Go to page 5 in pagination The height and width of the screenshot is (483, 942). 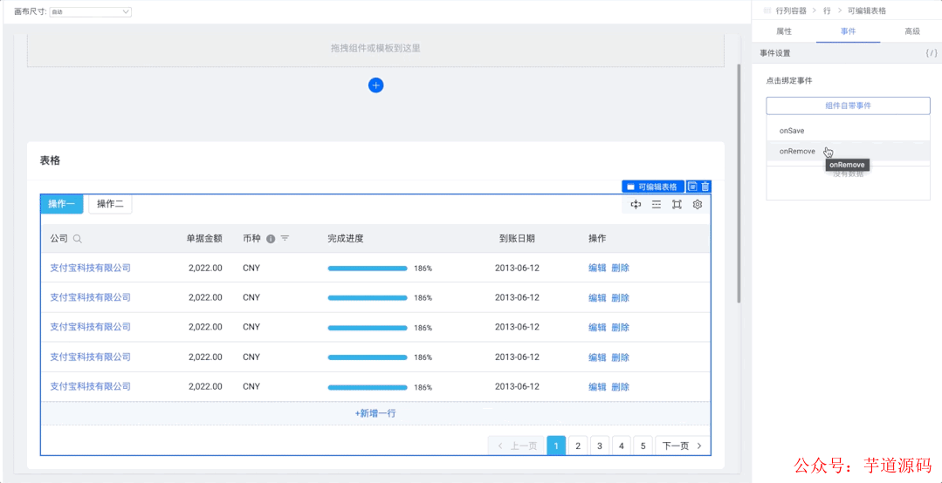point(643,446)
